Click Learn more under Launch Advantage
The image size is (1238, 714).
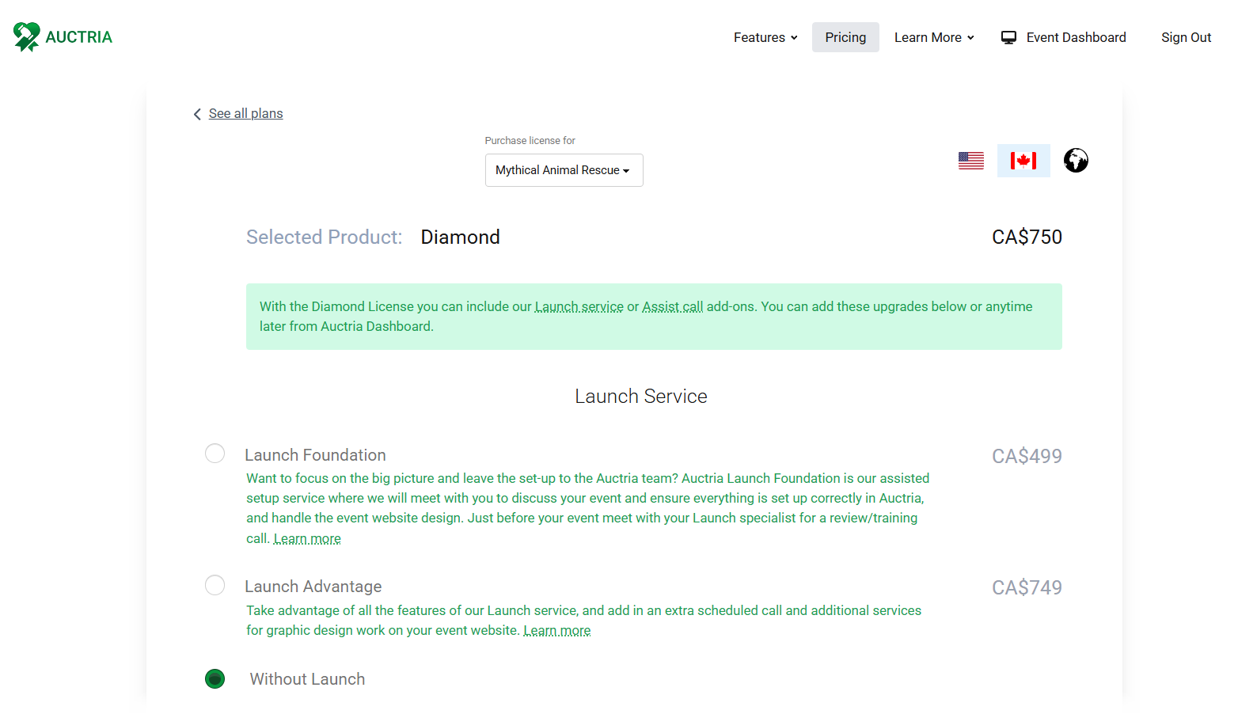(556, 631)
